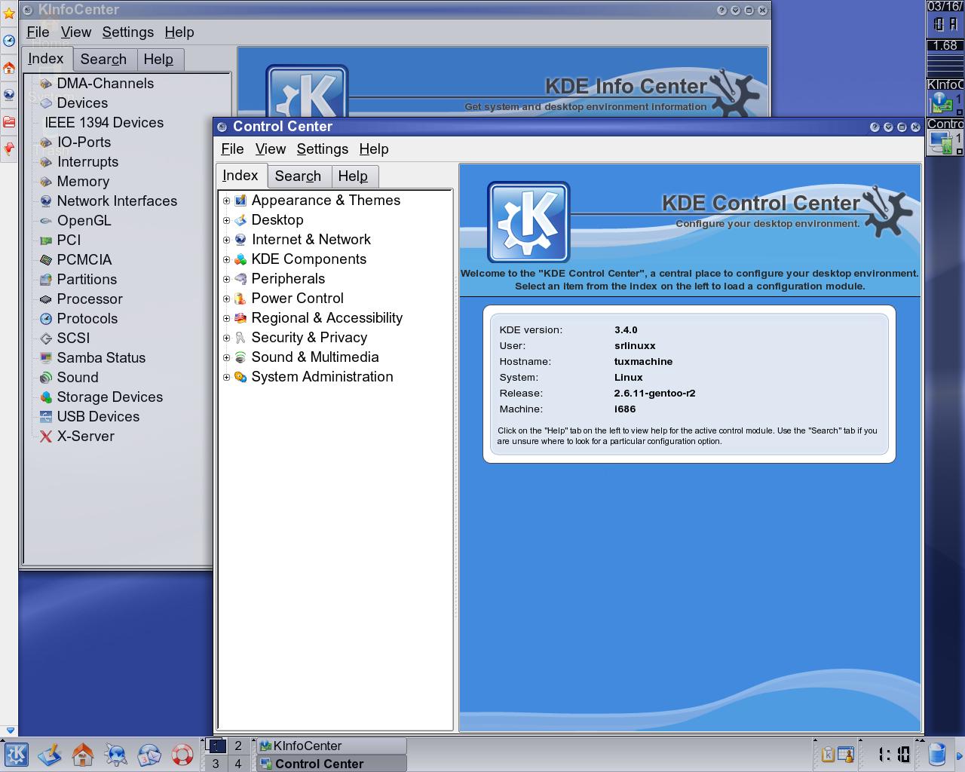Select PCMCIA in KInfoCenter list
The height and width of the screenshot is (772, 965).
(x=84, y=260)
